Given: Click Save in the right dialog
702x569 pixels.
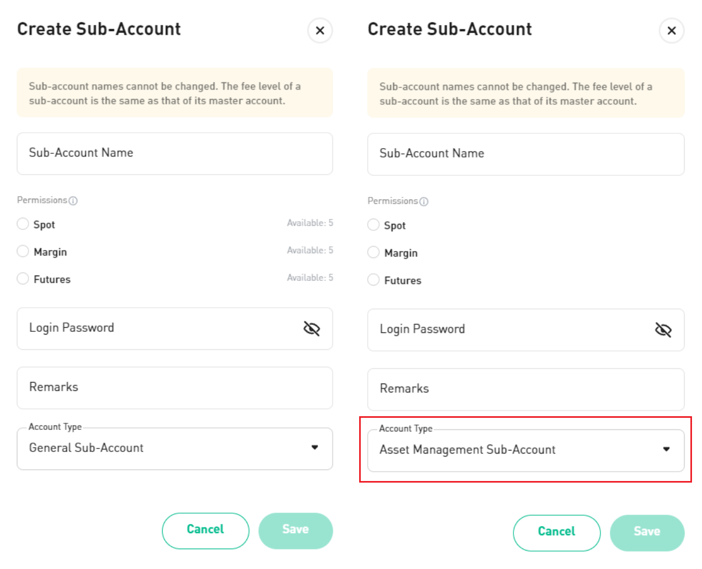Looking at the screenshot, I should [x=647, y=533].
